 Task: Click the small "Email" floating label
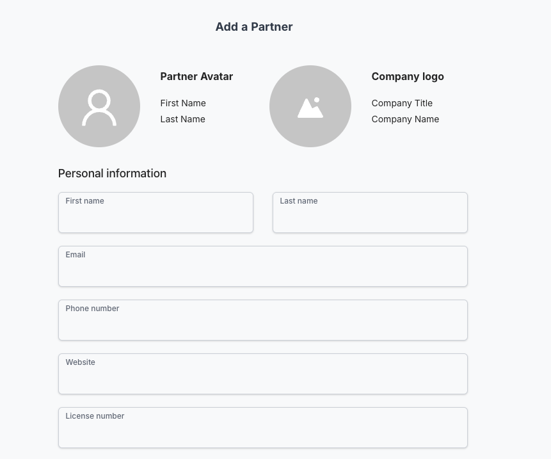click(x=76, y=255)
